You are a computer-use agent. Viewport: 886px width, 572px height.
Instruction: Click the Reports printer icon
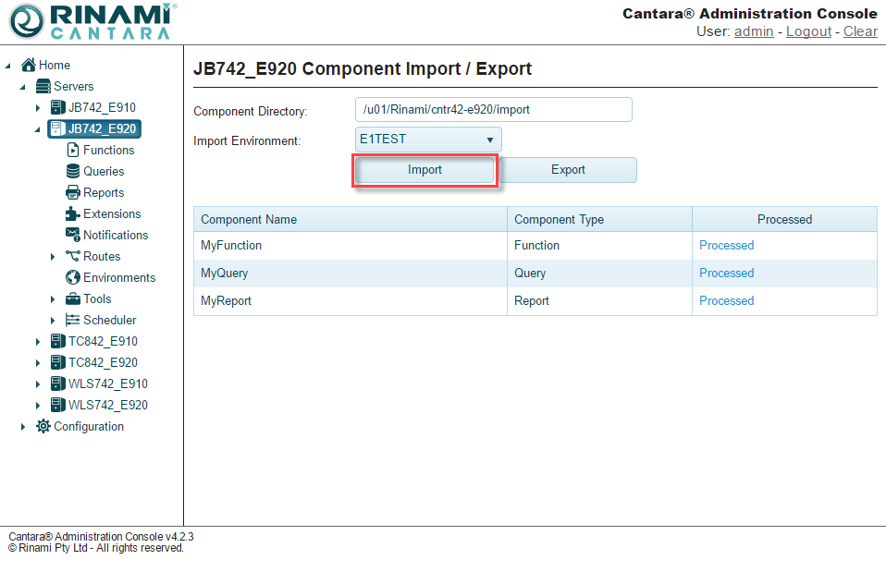tap(73, 192)
